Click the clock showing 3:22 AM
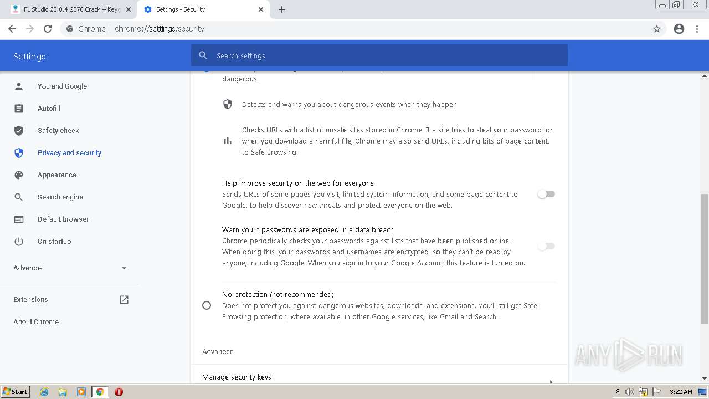The width and height of the screenshot is (709, 399). click(x=681, y=392)
